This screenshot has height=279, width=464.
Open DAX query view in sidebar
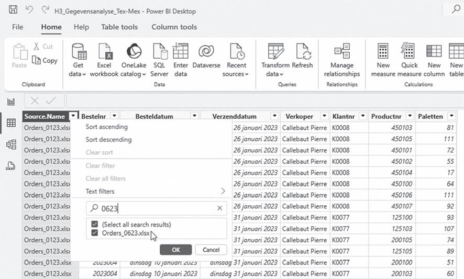pos(10,166)
